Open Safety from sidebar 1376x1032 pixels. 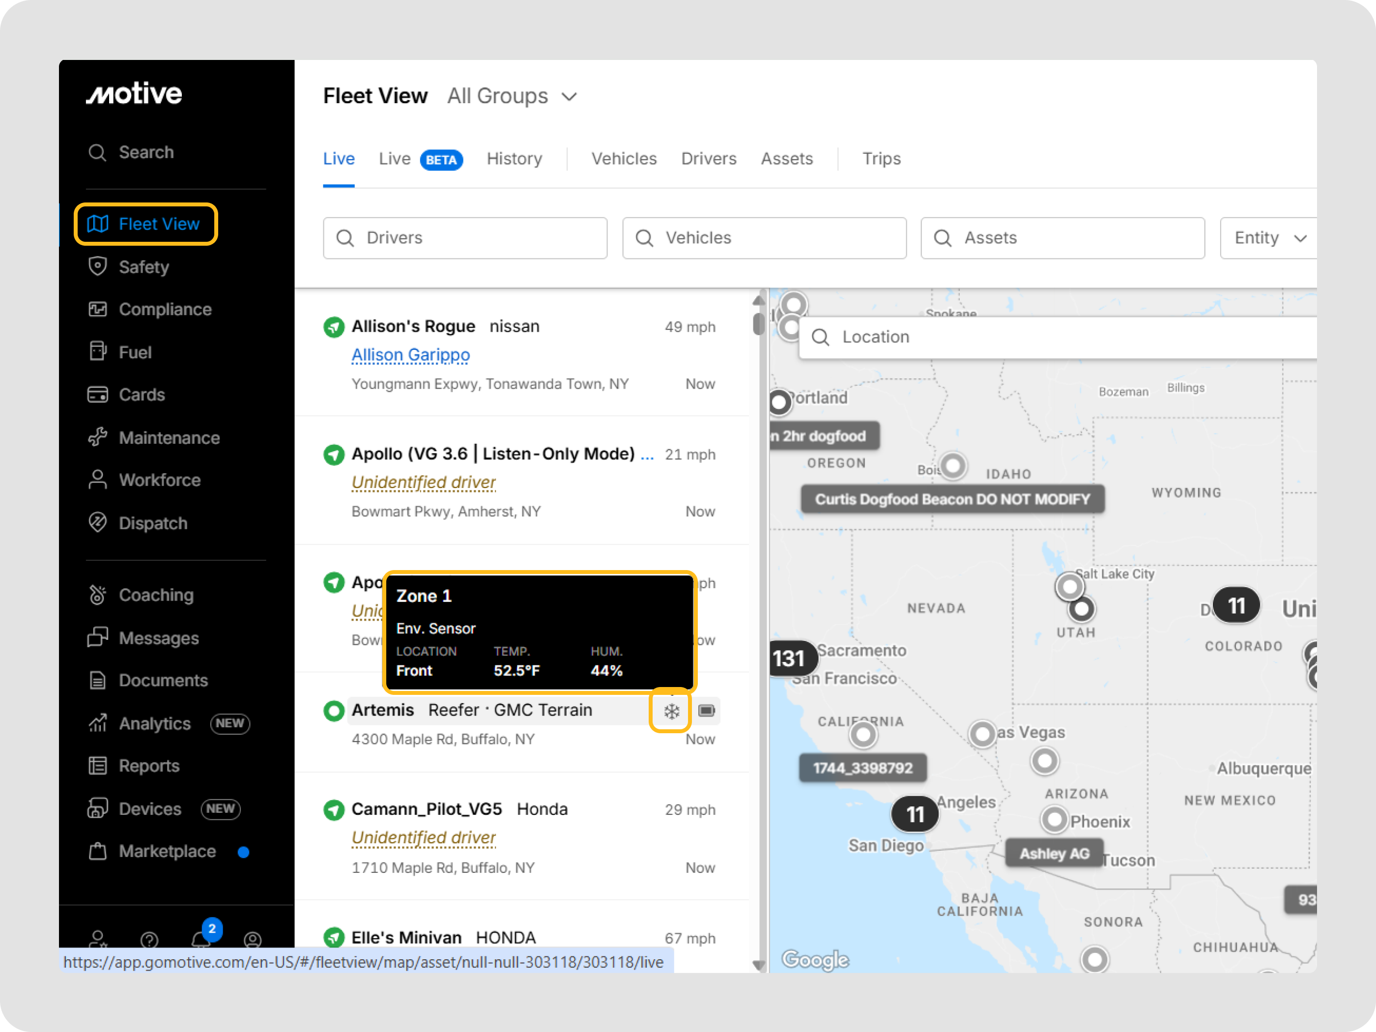coord(143,267)
